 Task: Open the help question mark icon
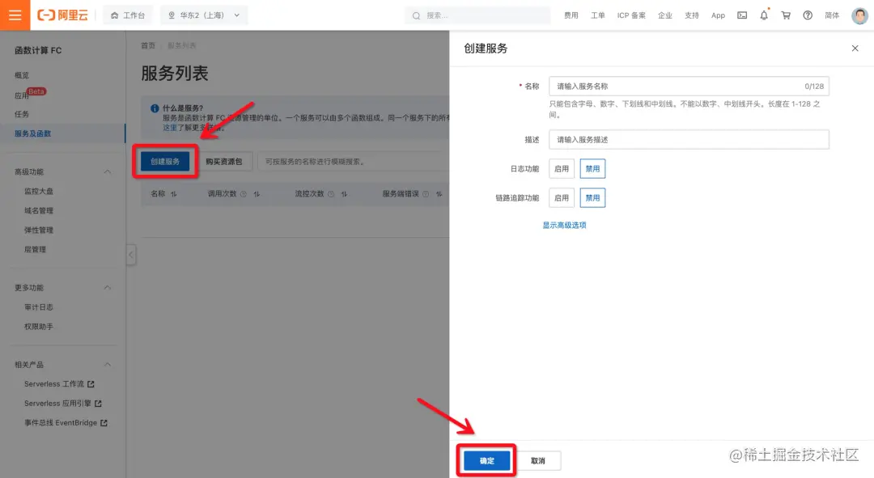(x=808, y=15)
